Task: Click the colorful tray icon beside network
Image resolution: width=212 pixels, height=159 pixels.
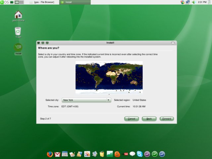Action: [183, 2]
